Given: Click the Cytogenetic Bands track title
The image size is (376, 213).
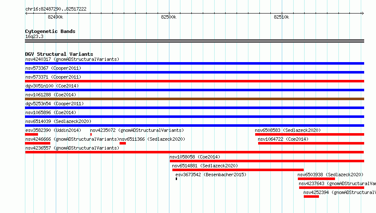Looking at the screenshot, I should [x=50, y=31].
